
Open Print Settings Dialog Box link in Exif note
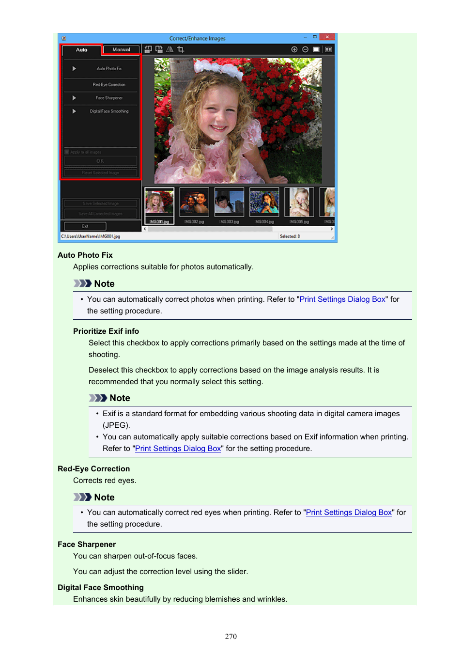click(x=178, y=449)
